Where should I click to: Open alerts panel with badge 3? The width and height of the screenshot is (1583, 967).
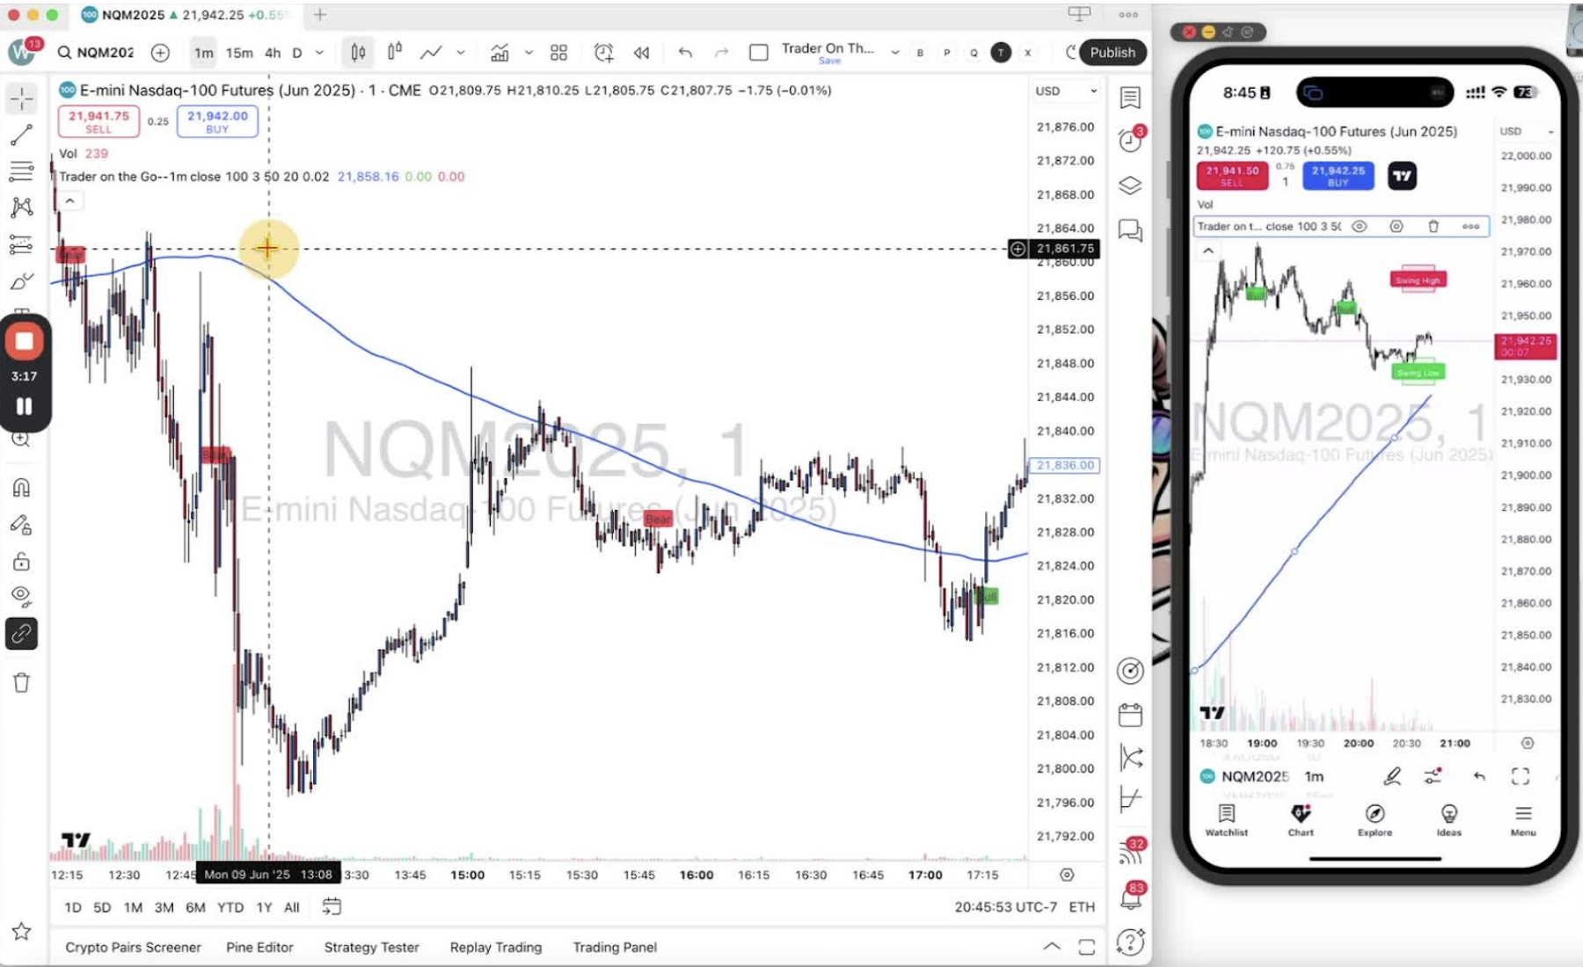tap(1130, 140)
